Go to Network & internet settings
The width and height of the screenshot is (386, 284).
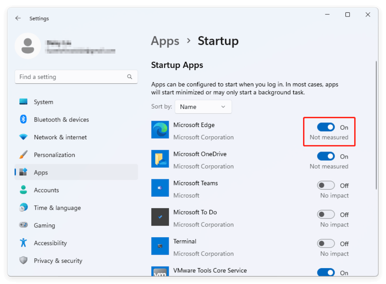[x=76, y=137]
